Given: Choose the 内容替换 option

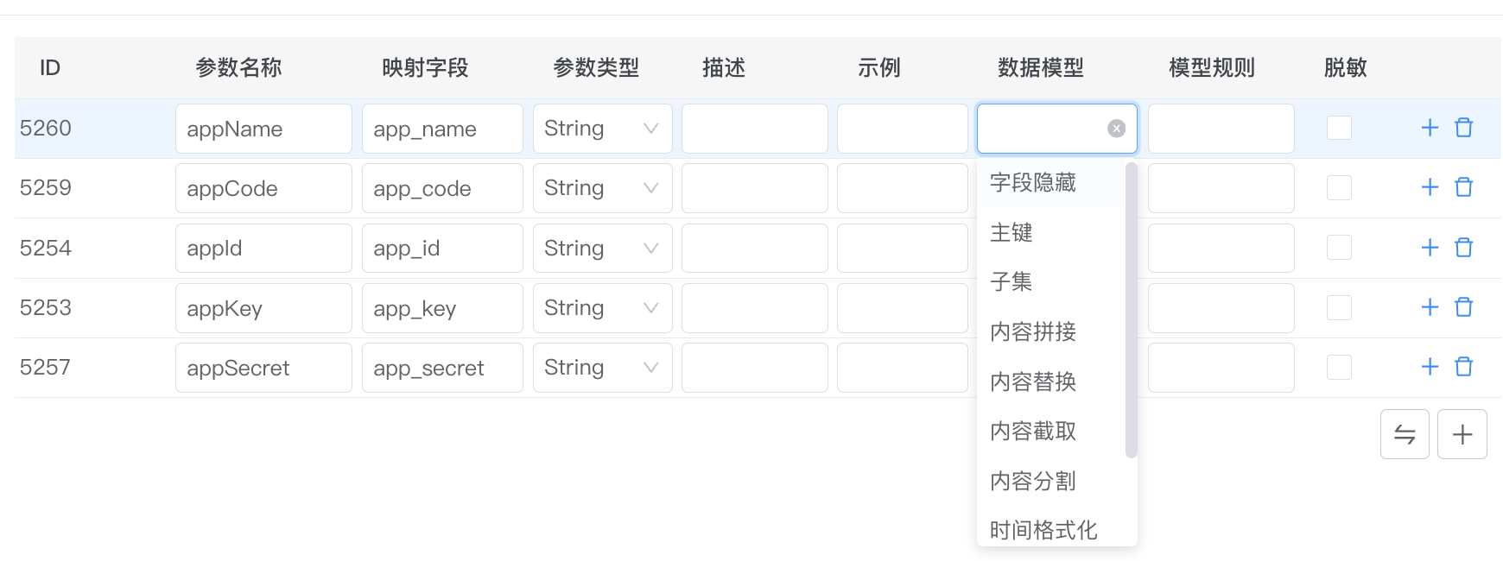Looking at the screenshot, I should click(x=1033, y=381).
